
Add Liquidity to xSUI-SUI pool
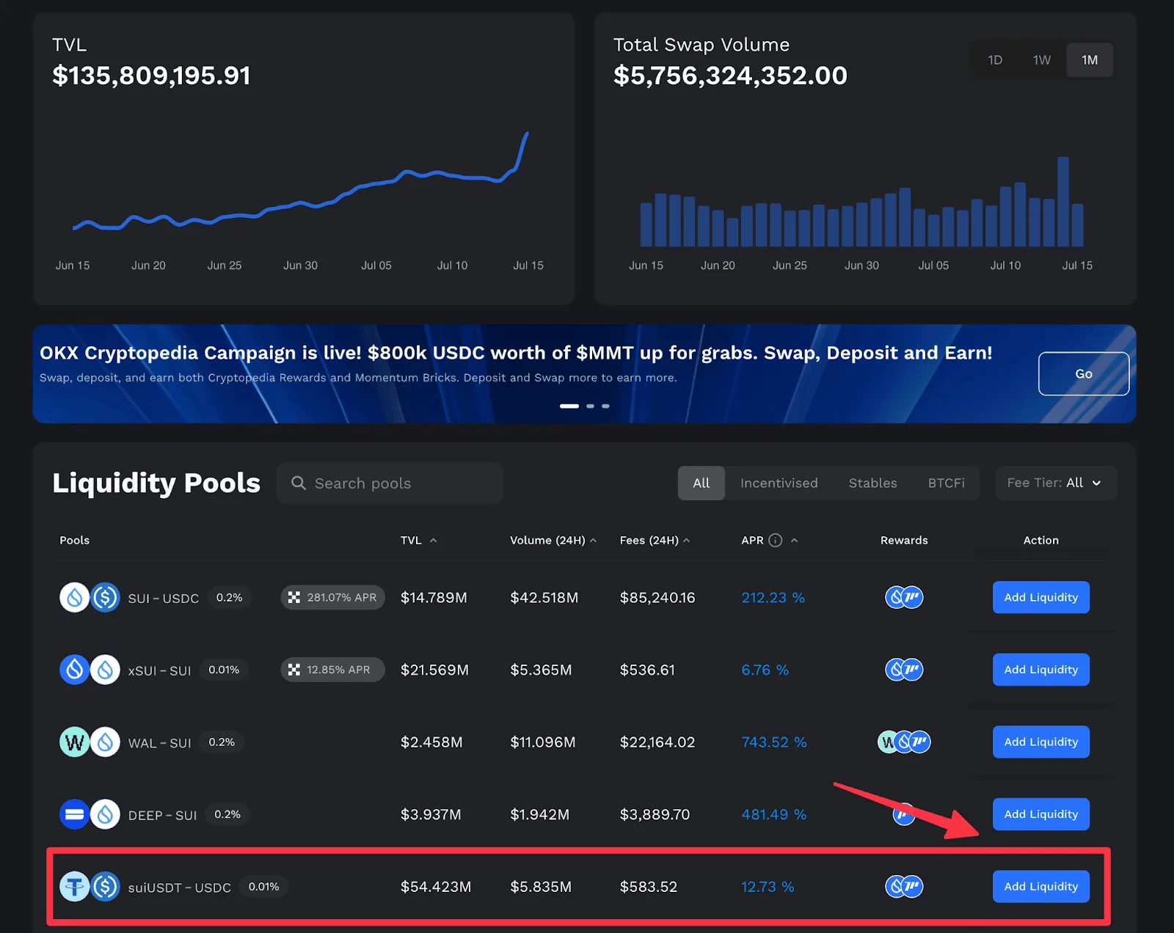tap(1041, 670)
